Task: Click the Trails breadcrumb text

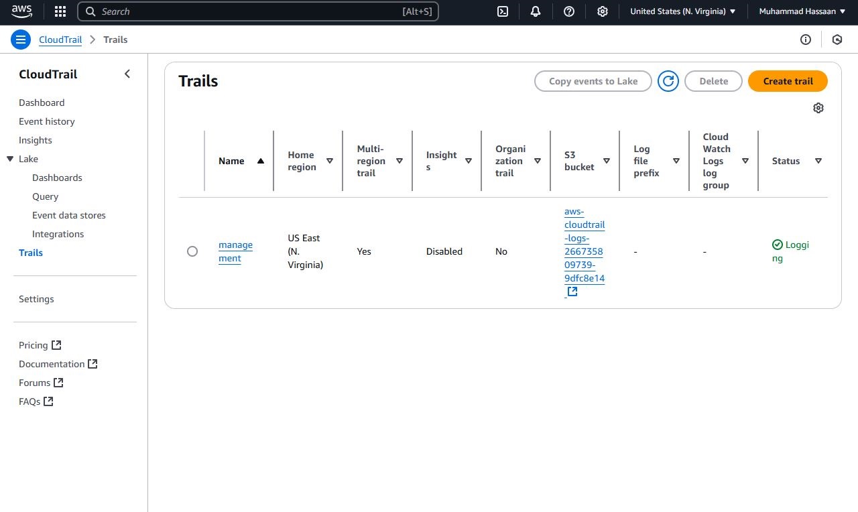Action: point(115,40)
